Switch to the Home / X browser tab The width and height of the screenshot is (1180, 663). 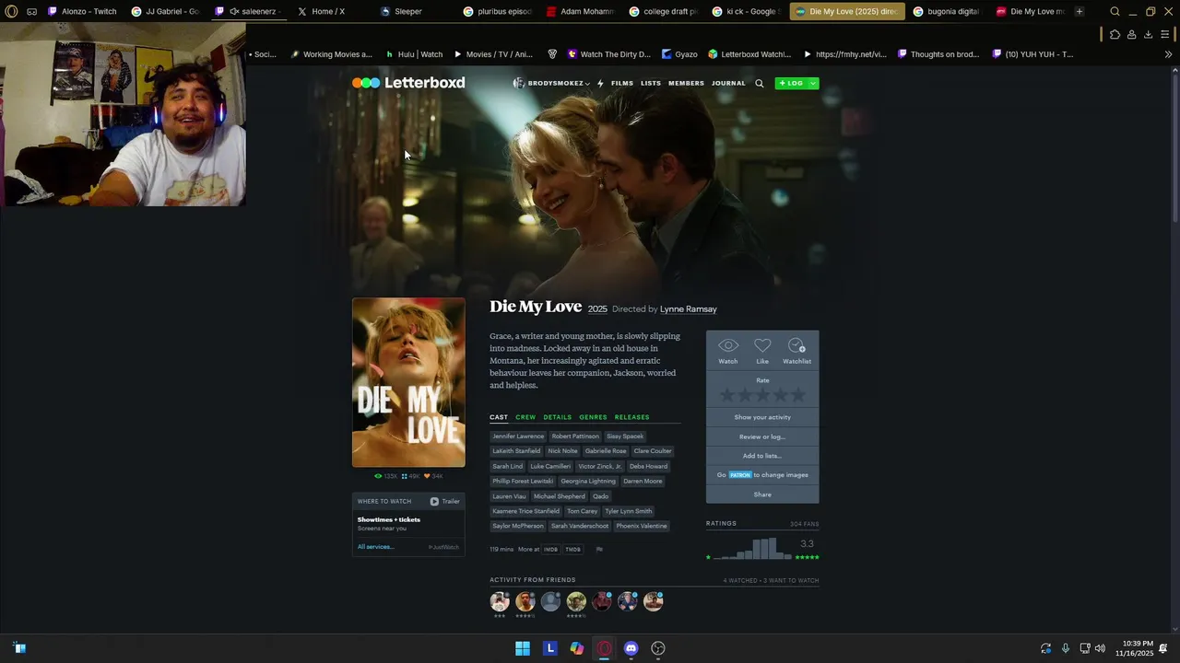(x=327, y=11)
